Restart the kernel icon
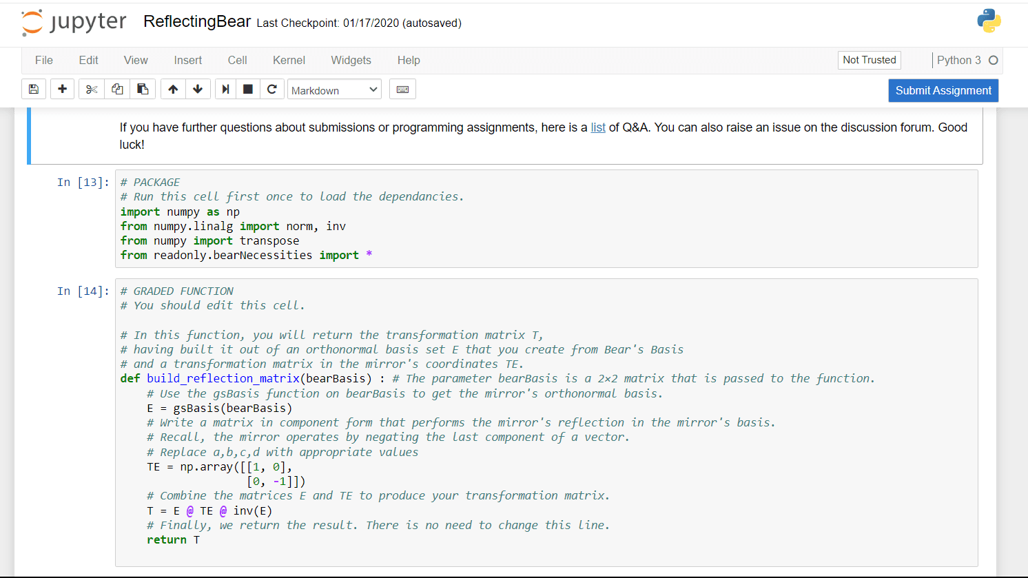This screenshot has width=1028, height=578. 272,90
